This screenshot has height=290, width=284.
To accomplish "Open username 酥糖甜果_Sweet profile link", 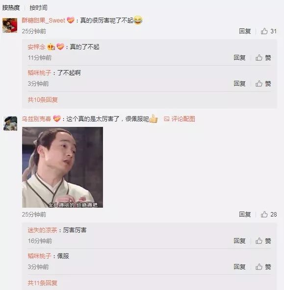I will pyautogui.click(x=44, y=20).
